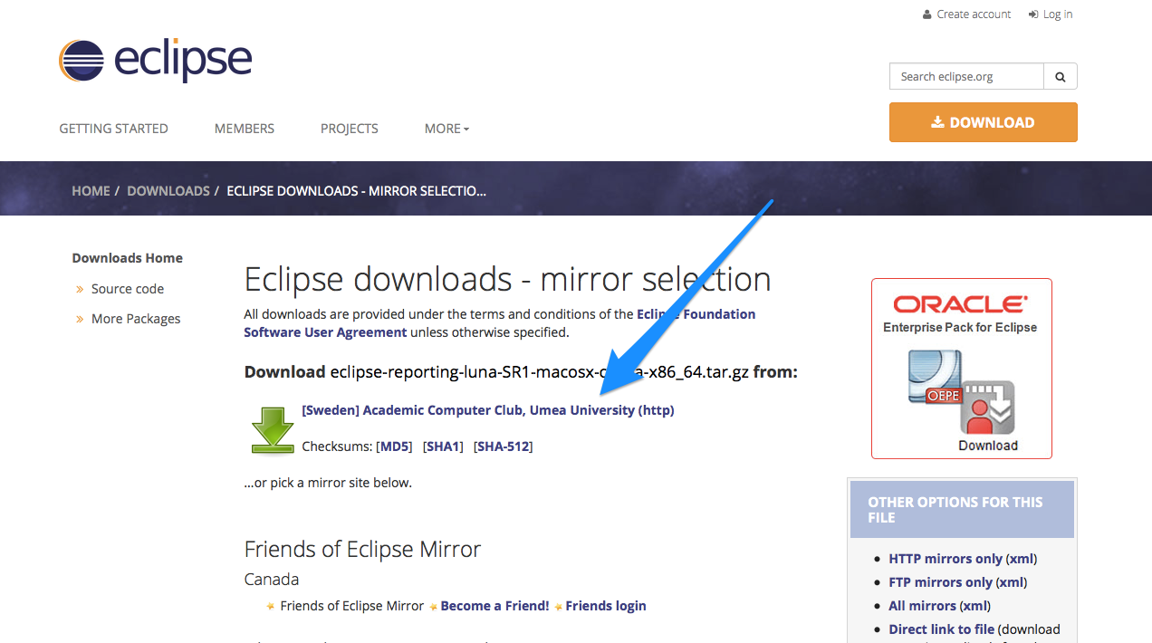Open Direct link to file

[x=942, y=629]
